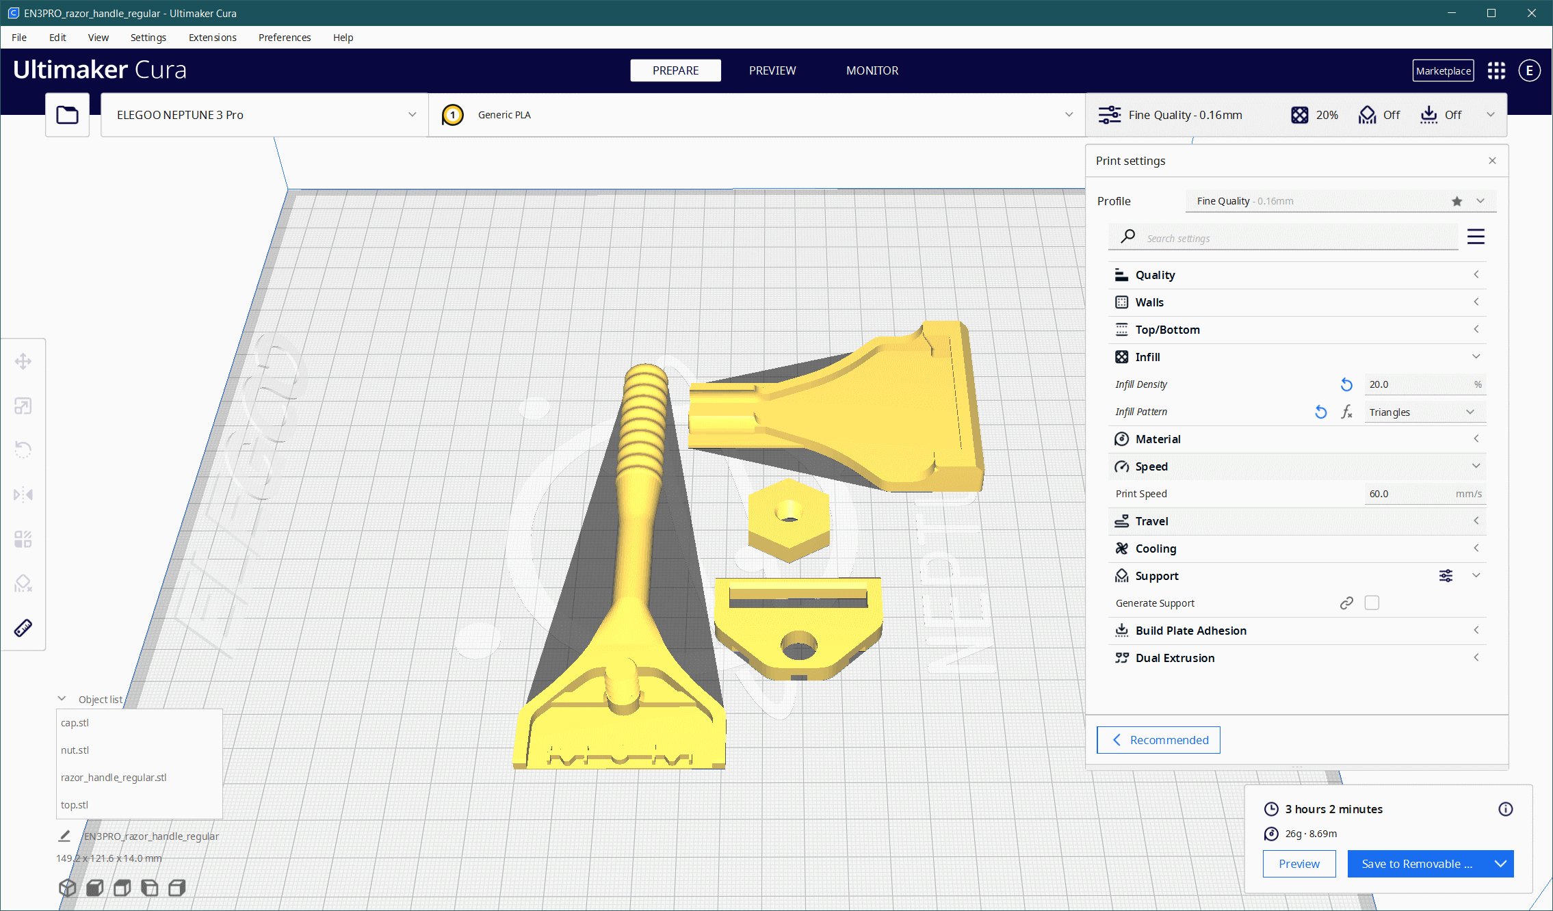Open the application switcher grid icon
The image size is (1553, 911).
pyautogui.click(x=1496, y=70)
